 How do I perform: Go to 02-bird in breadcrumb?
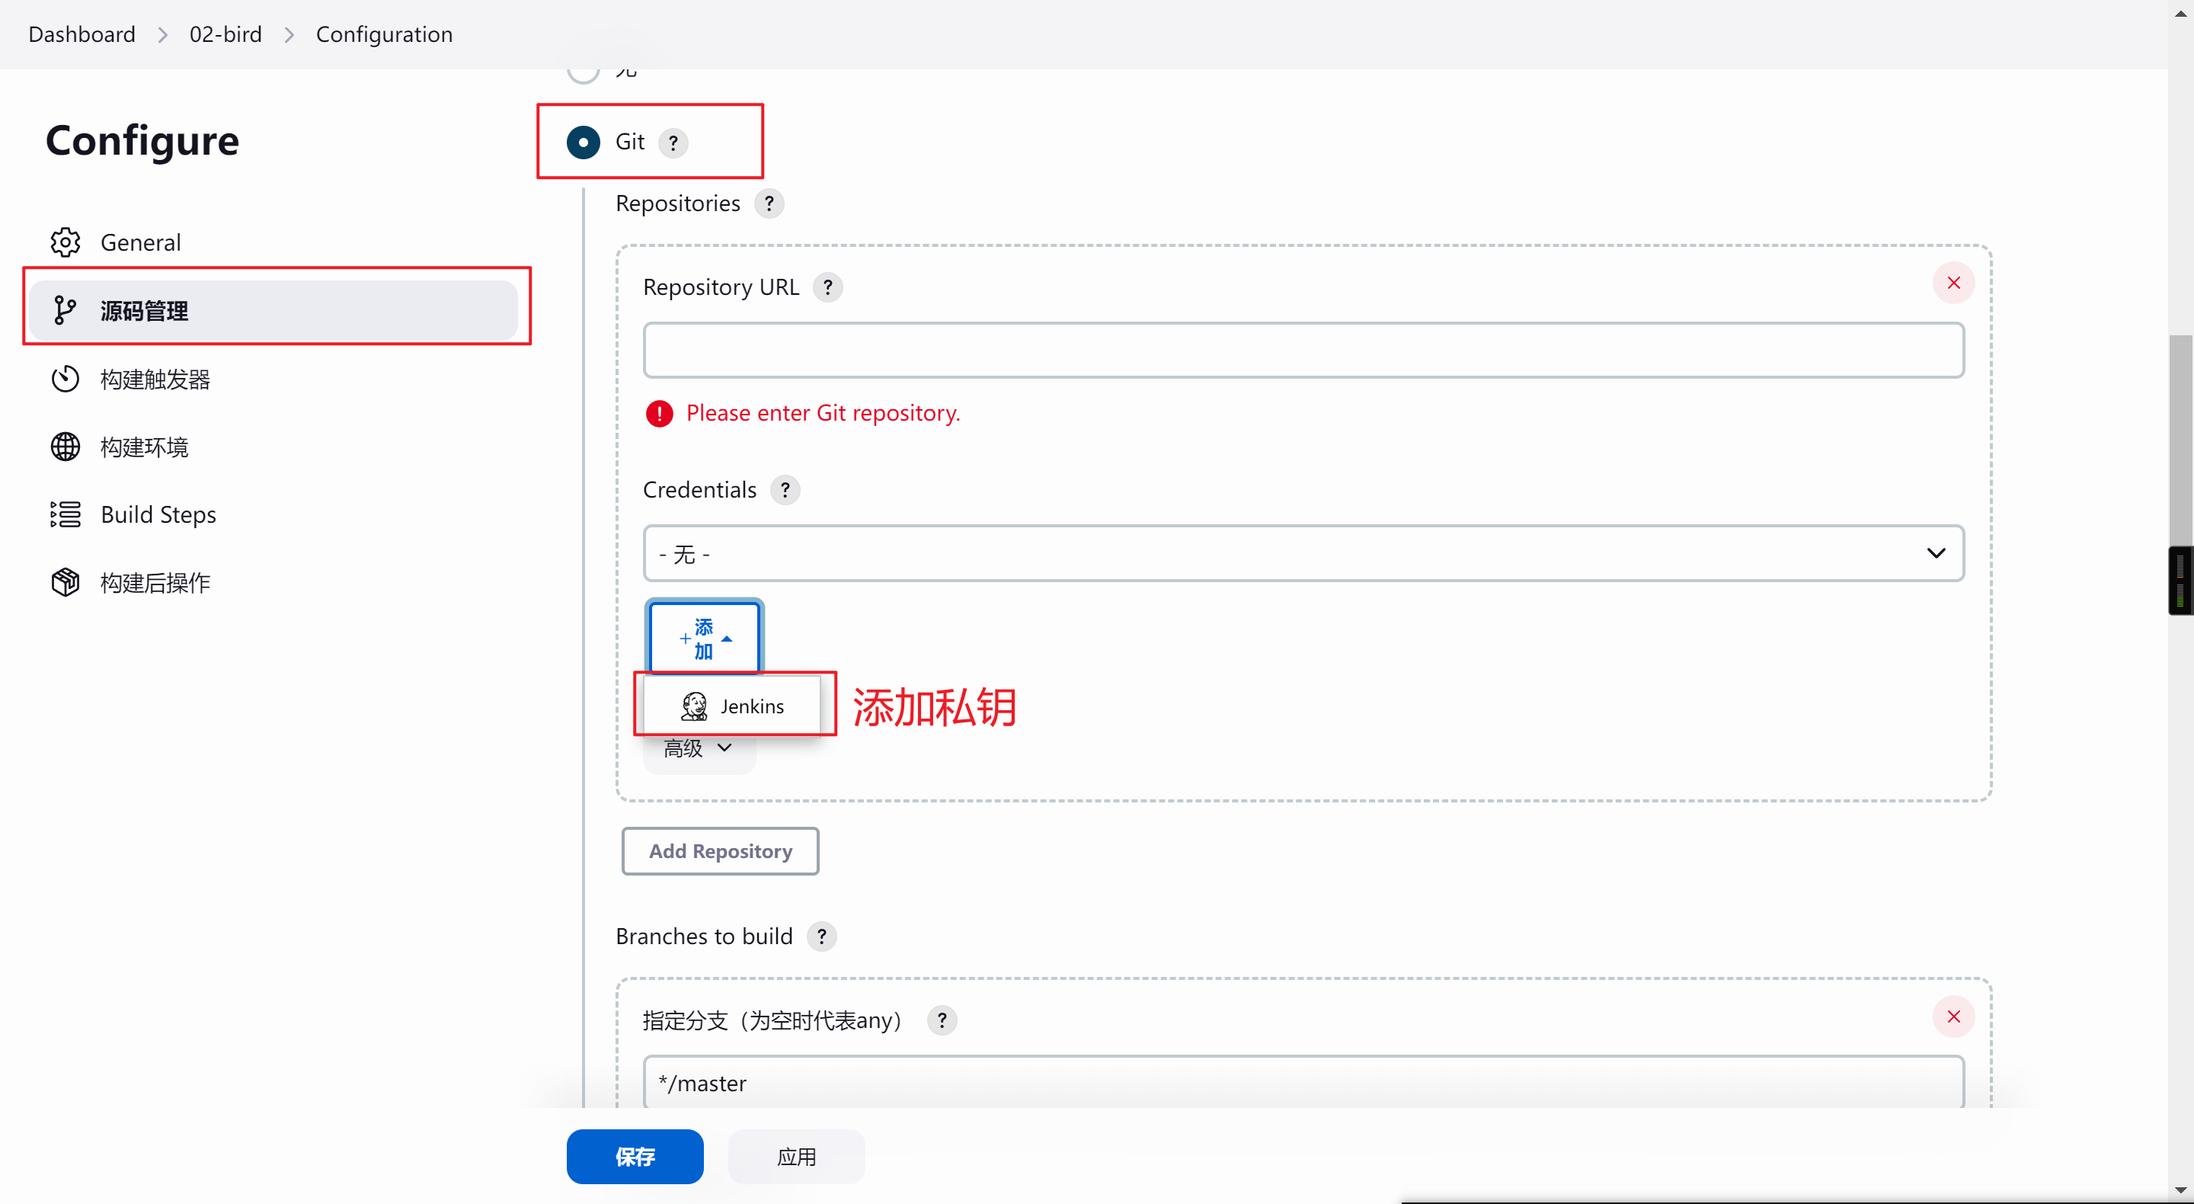click(225, 34)
